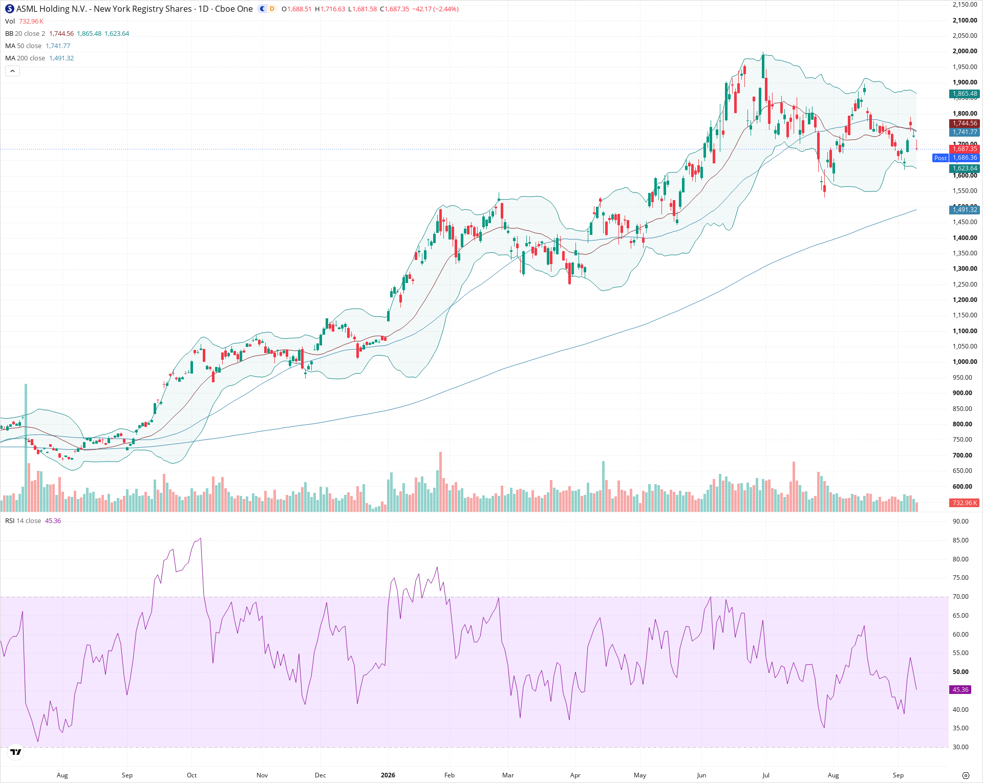Click the Jun label on the time axis
983x783 pixels.
tap(701, 775)
